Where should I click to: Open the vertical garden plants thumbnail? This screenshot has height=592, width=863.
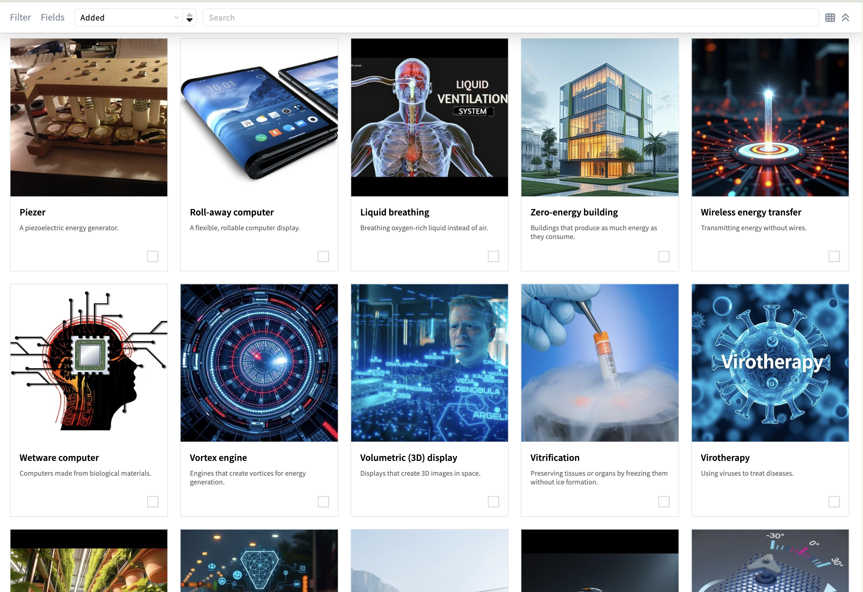coord(89,561)
